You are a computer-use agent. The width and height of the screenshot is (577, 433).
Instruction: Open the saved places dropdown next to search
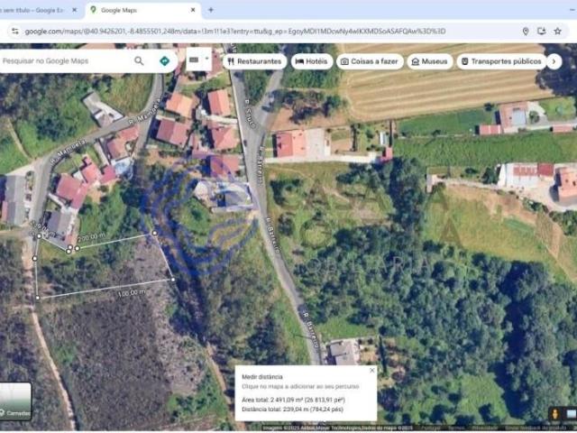(x=198, y=60)
